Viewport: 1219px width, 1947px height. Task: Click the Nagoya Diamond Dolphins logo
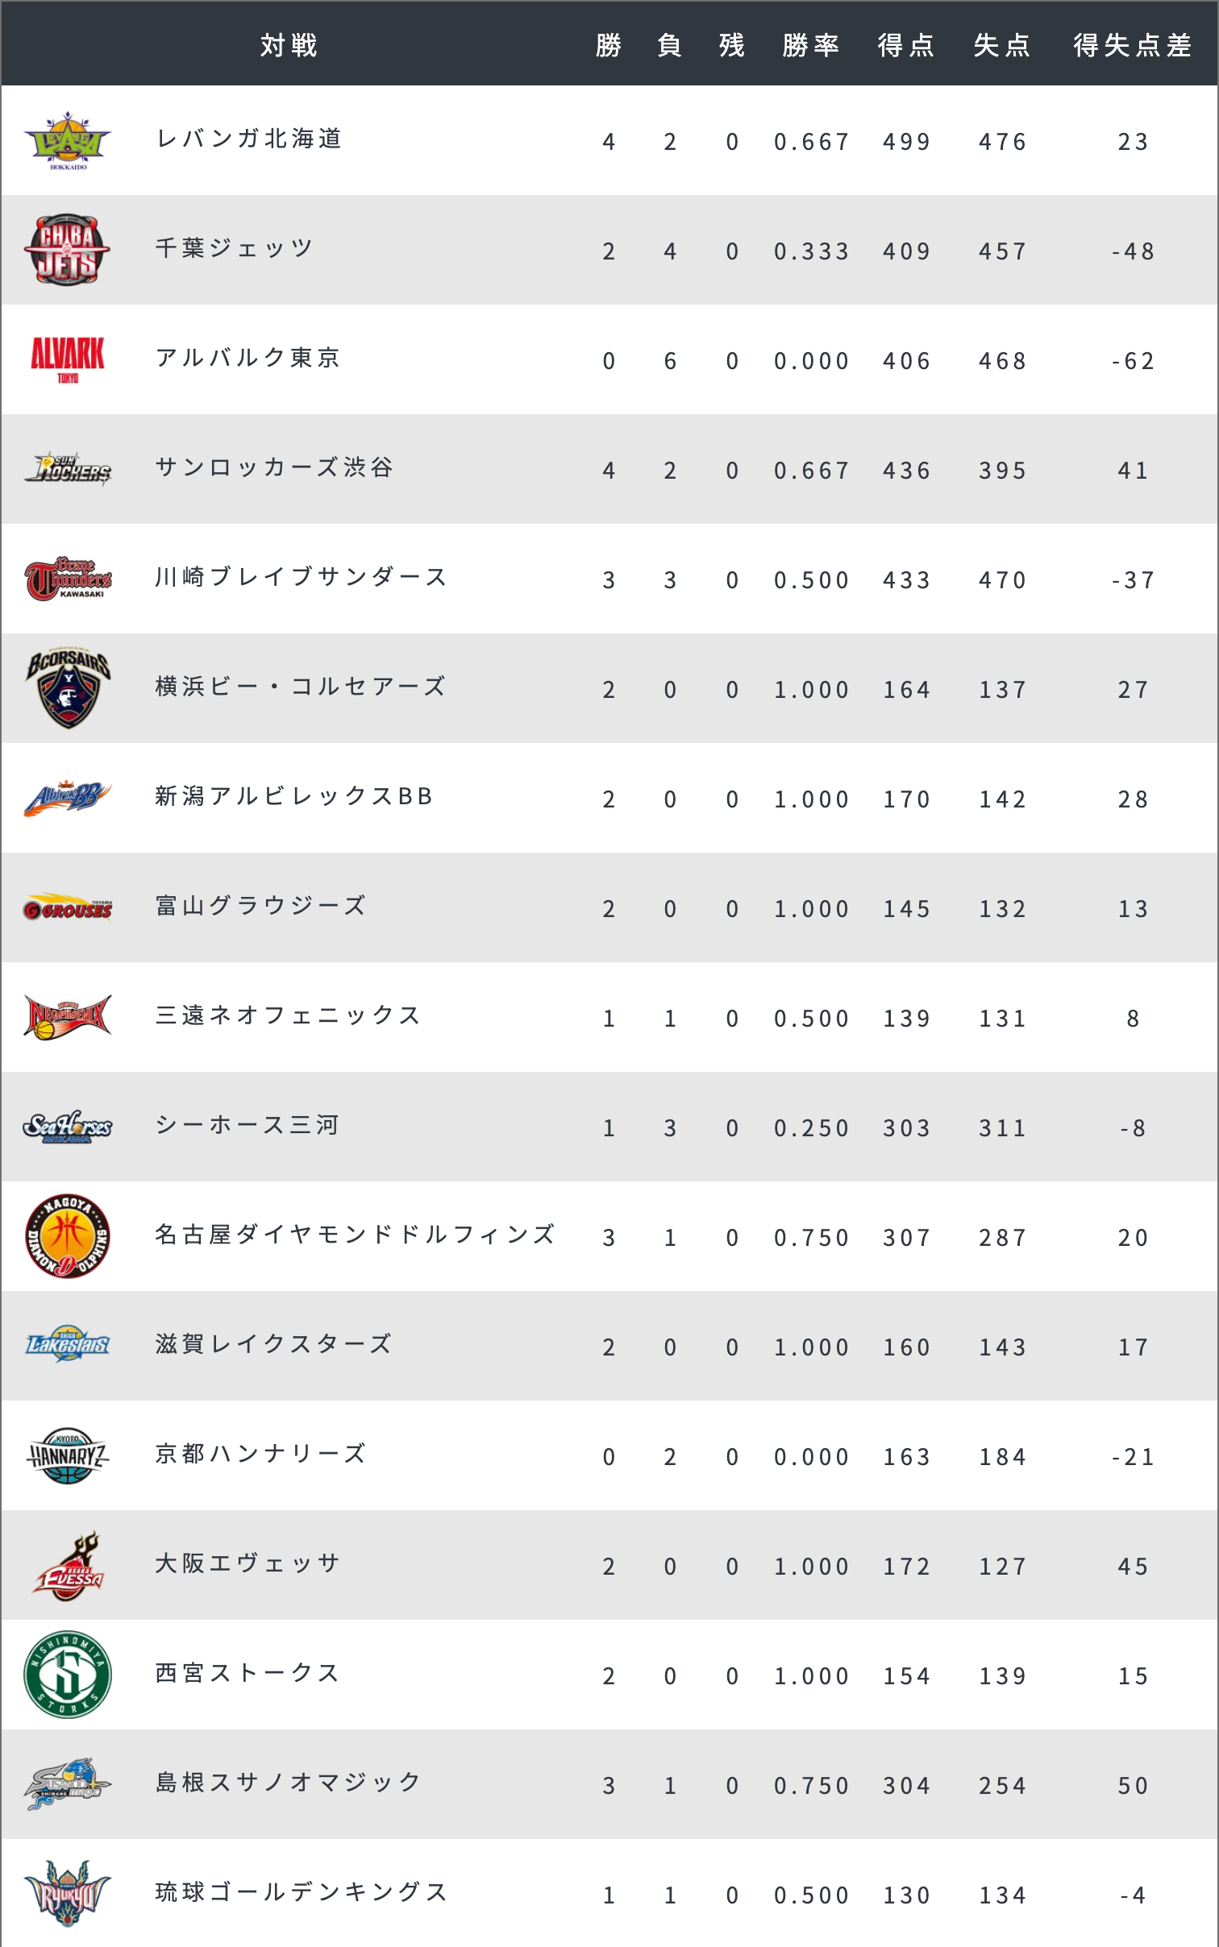[68, 1235]
